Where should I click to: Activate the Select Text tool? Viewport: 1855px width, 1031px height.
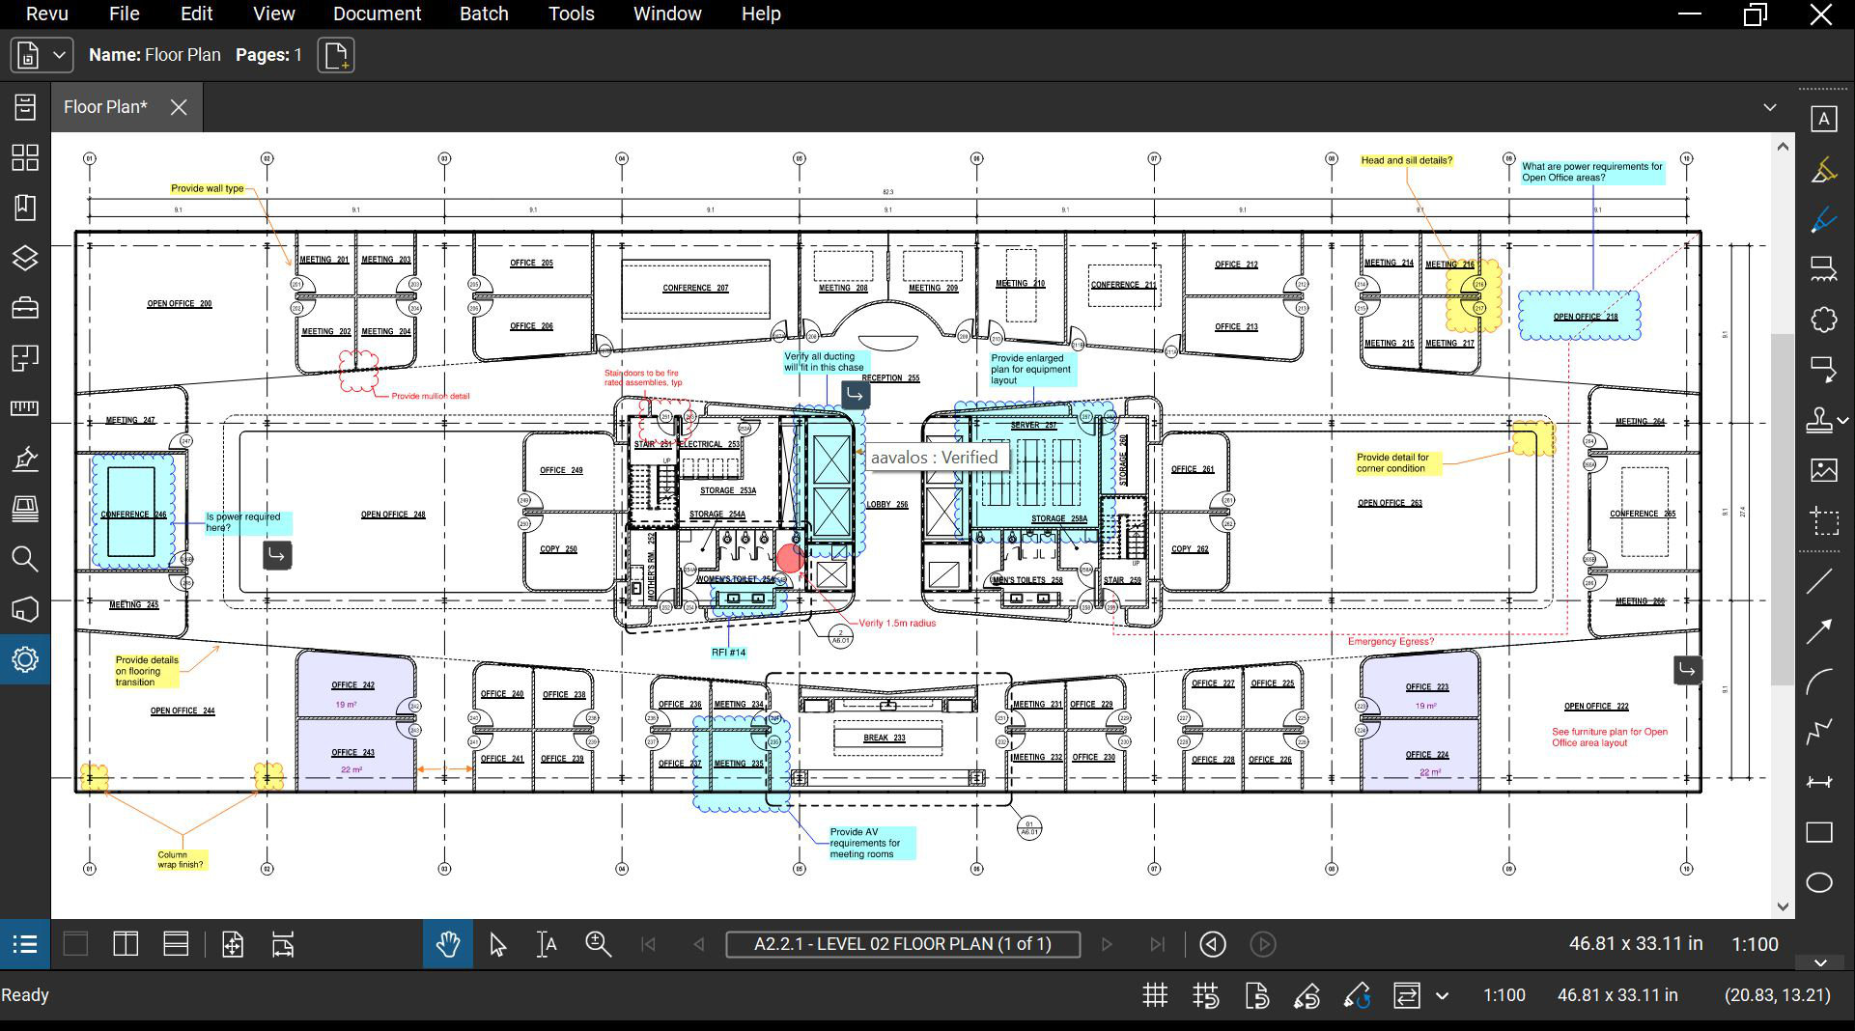point(547,944)
